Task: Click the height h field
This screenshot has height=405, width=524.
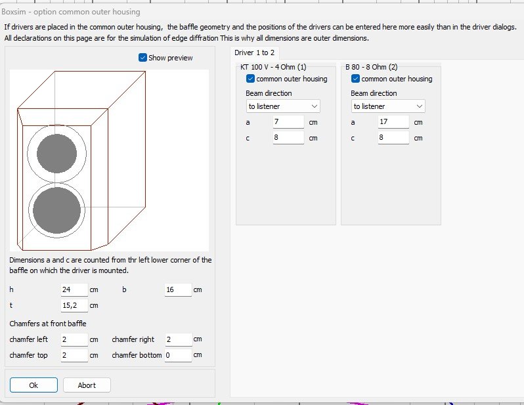Action: [74, 289]
